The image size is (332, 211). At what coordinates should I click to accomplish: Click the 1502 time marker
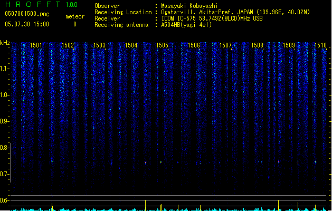(68, 45)
